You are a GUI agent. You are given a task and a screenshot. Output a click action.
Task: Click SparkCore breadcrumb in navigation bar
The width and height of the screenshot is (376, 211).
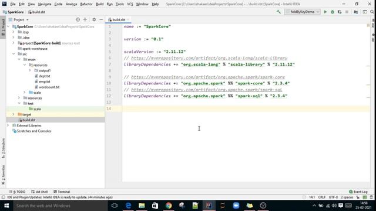tap(14, 12)
